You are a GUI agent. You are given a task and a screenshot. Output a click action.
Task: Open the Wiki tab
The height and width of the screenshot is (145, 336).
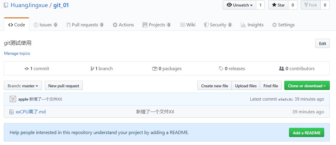(188, 25)
